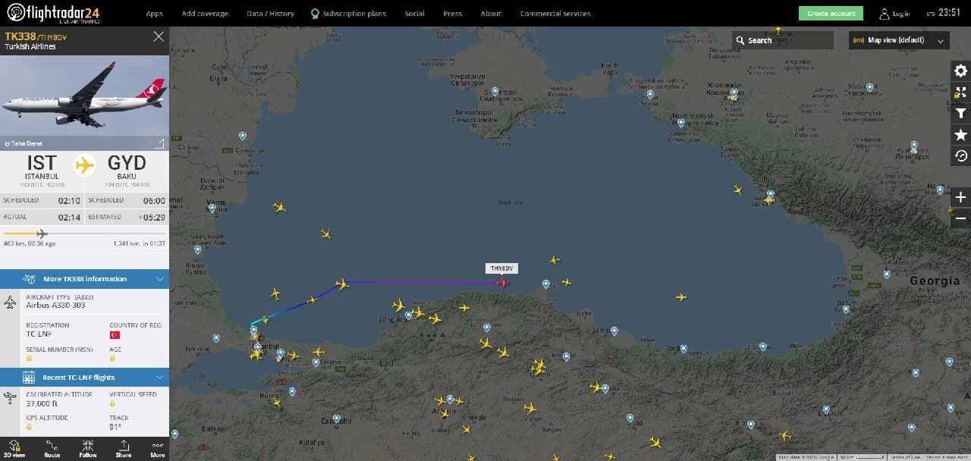Open the Subscription plans menu
The height and width of the screenshot is (461, 971).
[x=348, y=14]
